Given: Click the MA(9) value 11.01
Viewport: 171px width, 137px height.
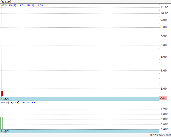Looking at the screenshot, I should pos(21,6).
